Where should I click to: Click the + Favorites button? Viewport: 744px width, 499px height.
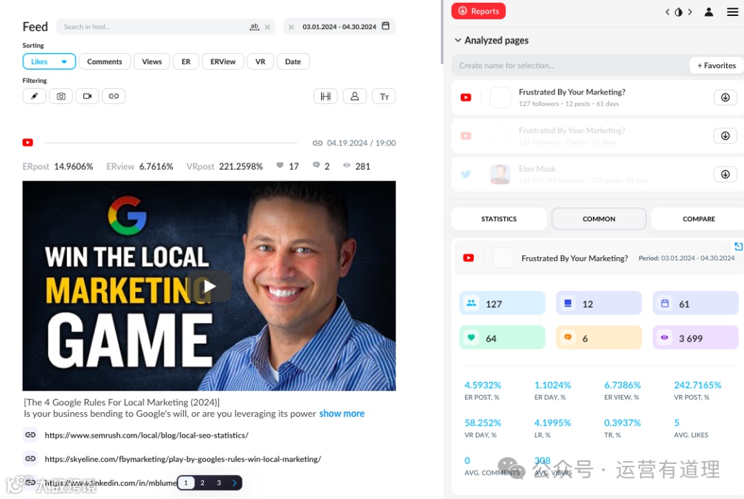click(x=716, y=65)
